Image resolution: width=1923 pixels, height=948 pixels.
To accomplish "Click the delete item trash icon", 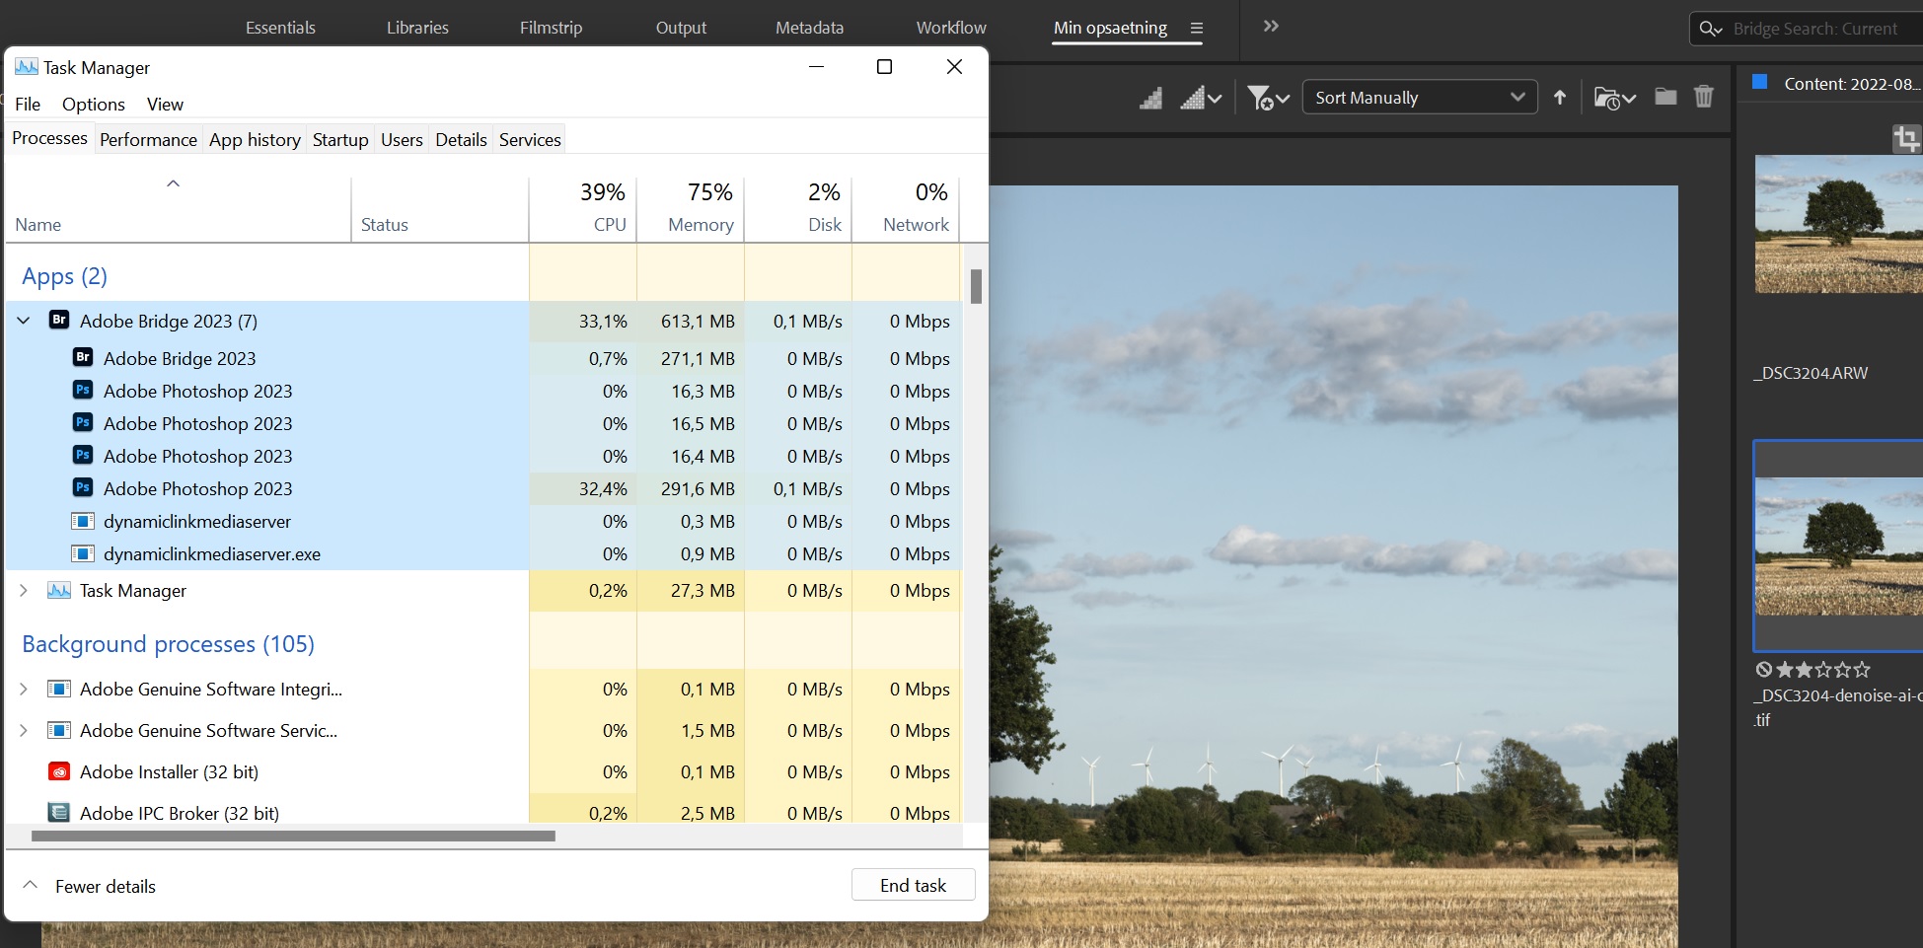I will pos(1704,96).
